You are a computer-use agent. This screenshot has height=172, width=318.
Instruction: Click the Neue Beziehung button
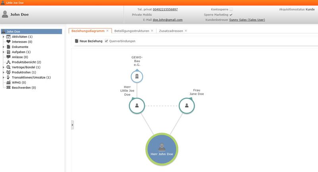[x=89, y=41]
